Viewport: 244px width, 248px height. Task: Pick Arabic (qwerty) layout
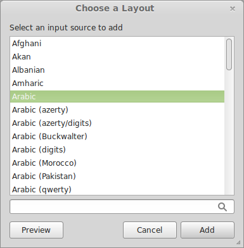coord(117,190)
